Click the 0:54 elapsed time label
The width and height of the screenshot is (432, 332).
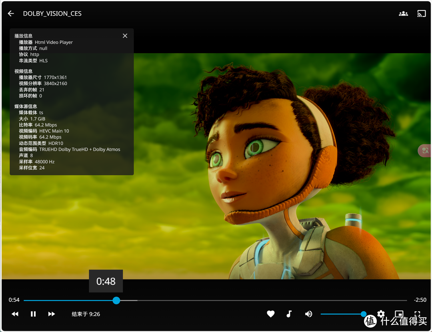tap(14, 300)
